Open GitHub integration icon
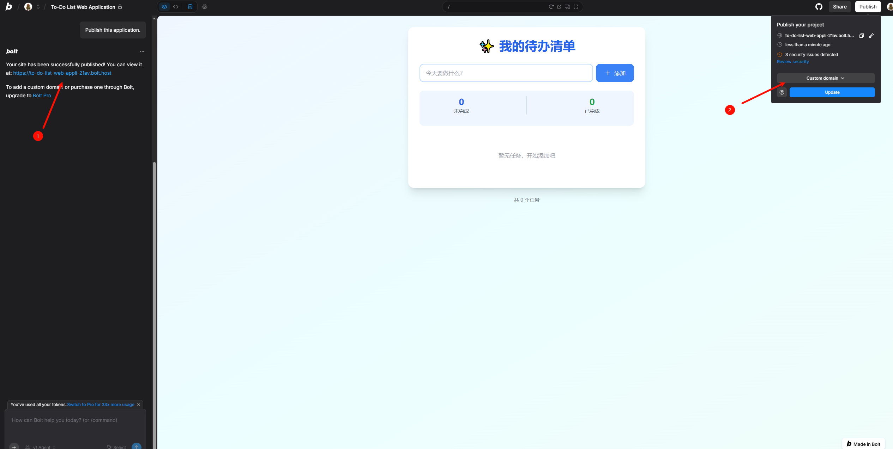Viewport: 893px width, 449px height. (x=819, y=7)
